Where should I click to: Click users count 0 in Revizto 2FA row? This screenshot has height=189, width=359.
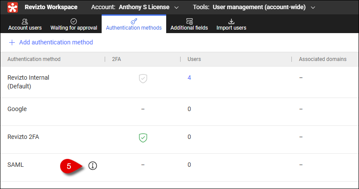[x=189, y=137]
